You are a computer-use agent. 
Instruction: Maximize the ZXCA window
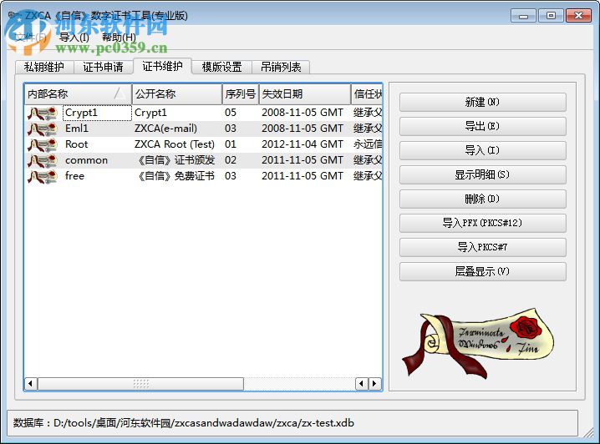coord(551,16)
